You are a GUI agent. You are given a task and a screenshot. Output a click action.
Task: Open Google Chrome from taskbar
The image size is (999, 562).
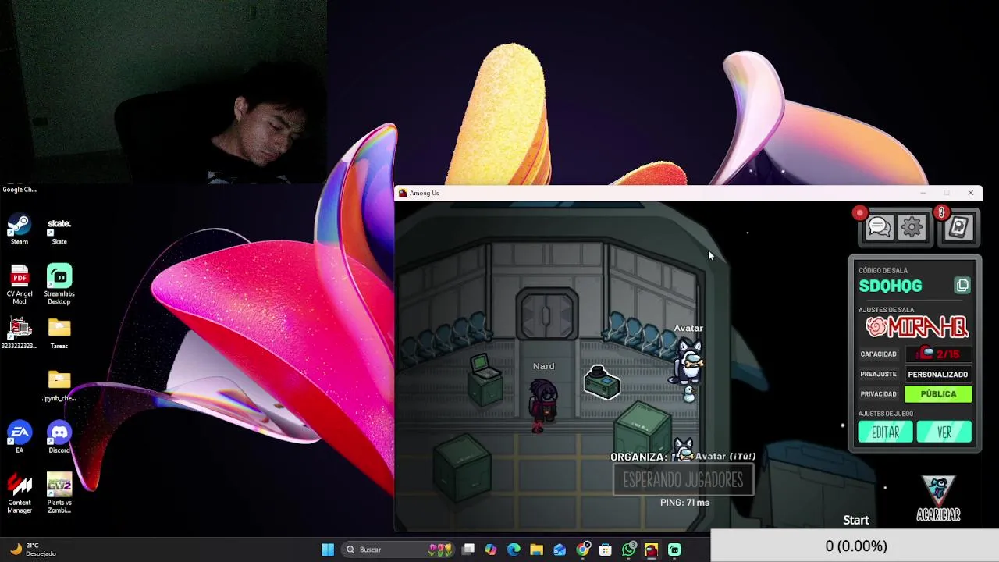(583, 550)
